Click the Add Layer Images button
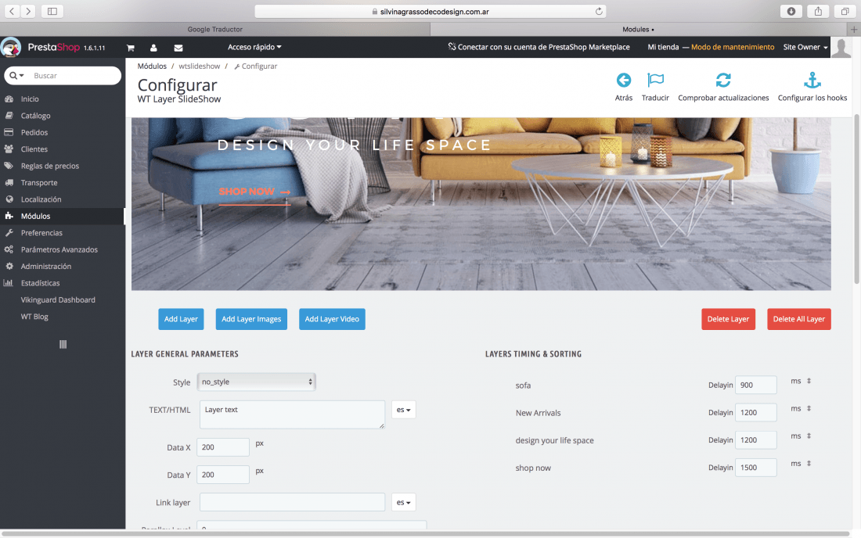861x538 pixels. click(251, 319)
